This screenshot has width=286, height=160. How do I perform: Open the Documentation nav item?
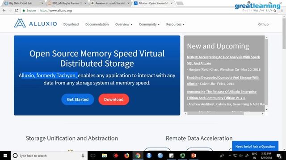tap(97, 24)
